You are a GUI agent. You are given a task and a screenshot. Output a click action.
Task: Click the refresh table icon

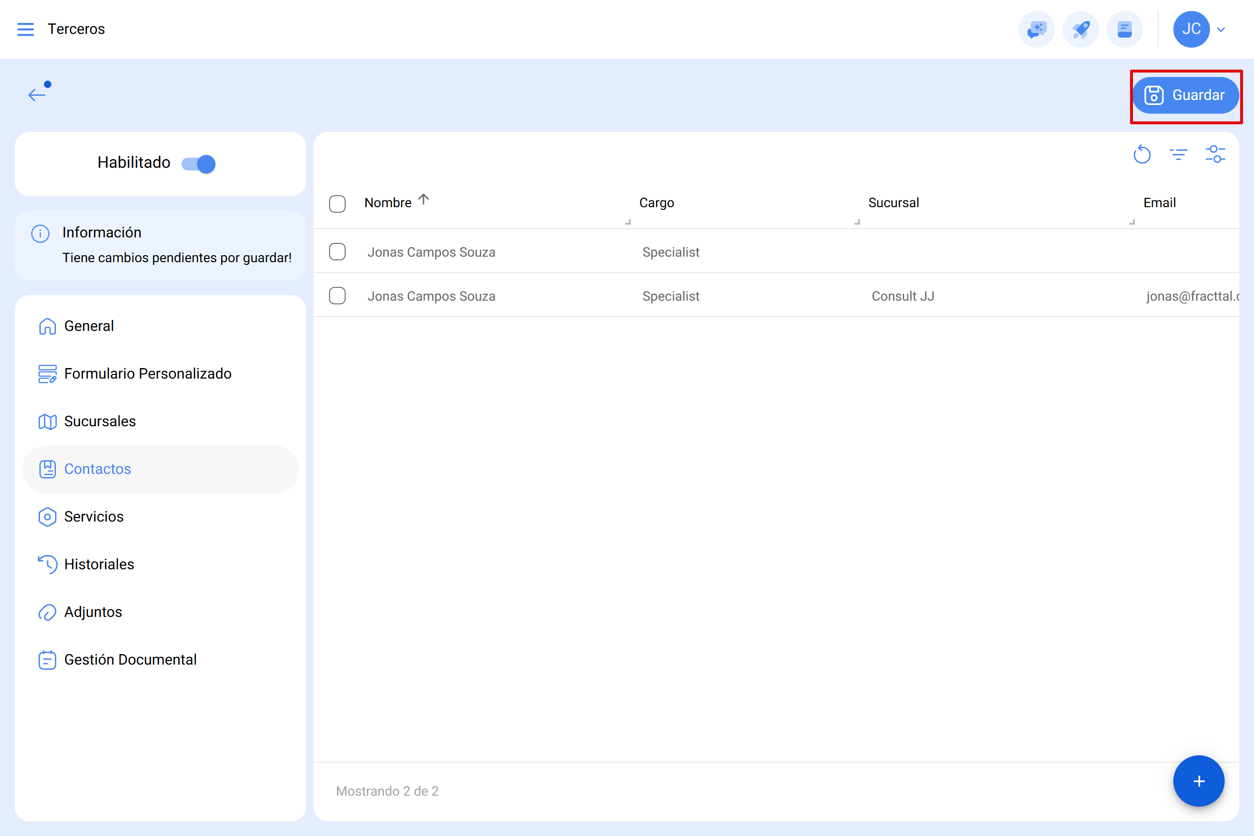pos(1142,154)
